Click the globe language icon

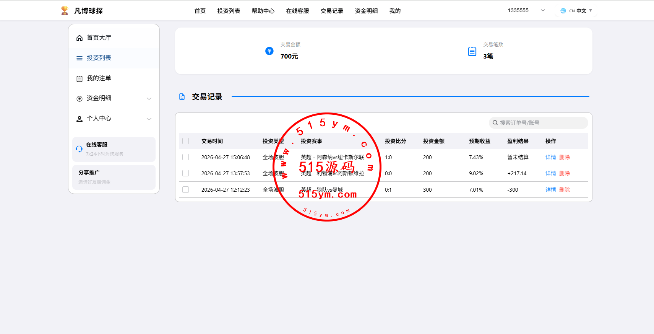563,11
